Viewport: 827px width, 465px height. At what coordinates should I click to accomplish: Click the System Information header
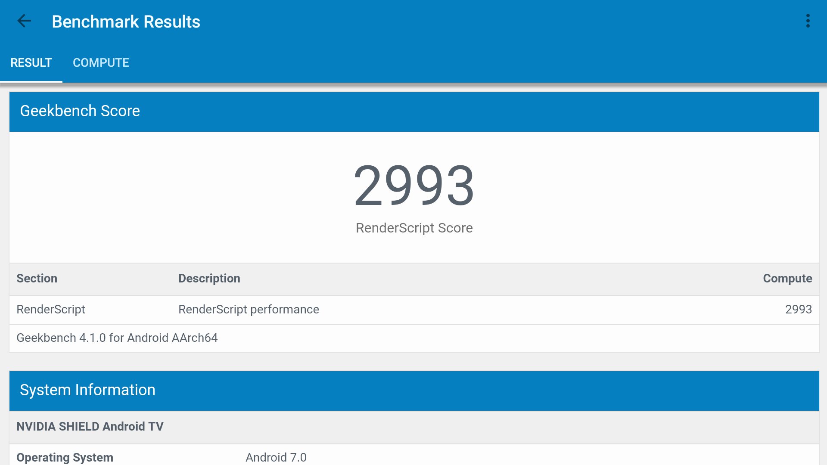point(414,391)
